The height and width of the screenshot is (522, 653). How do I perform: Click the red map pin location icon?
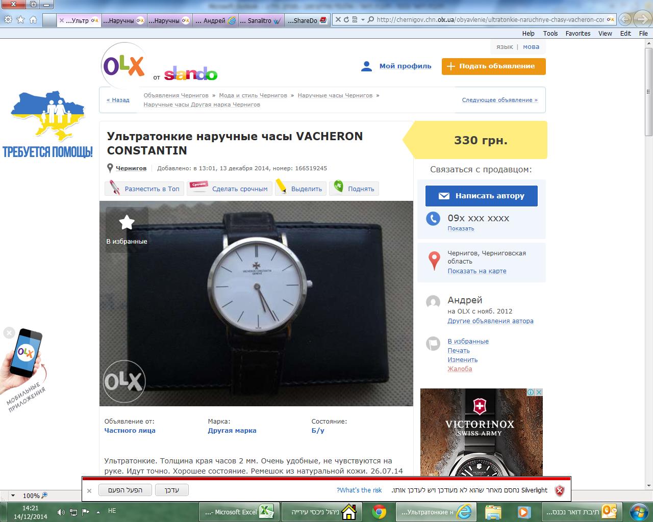click(434, 260)
